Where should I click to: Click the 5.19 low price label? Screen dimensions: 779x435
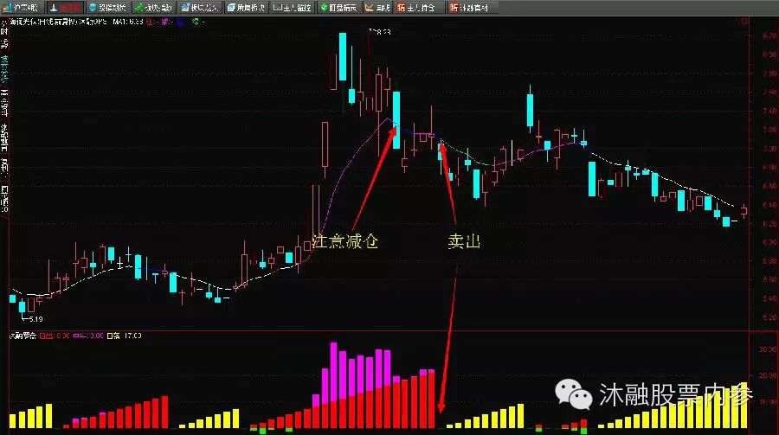click(x=35, y=319)
